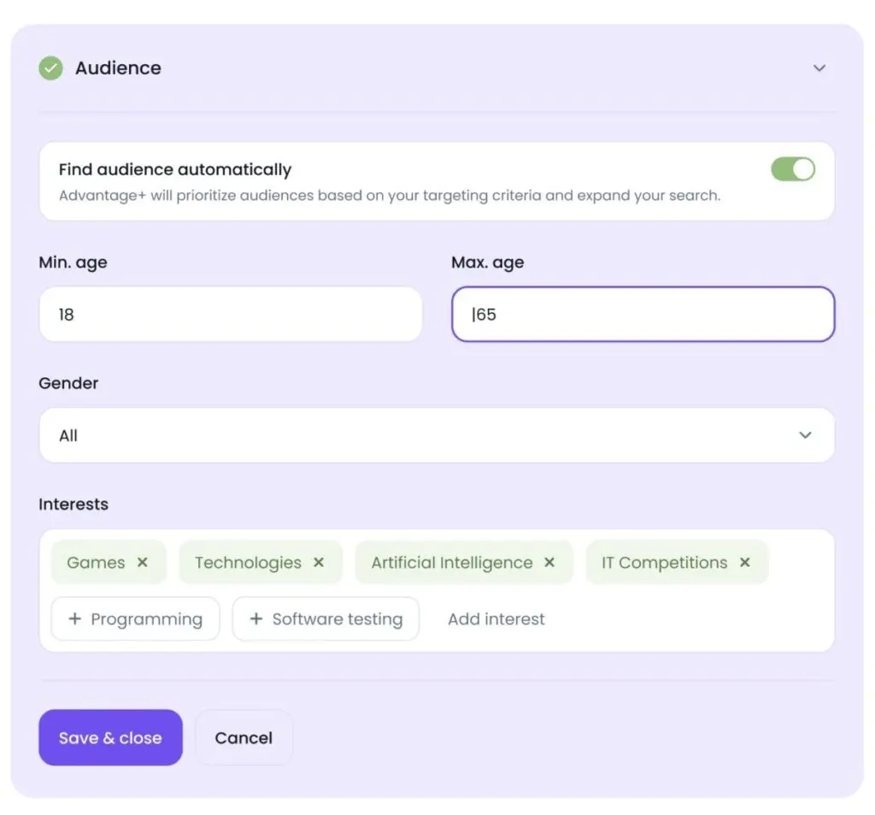
Task: Remove the IT Competitions interest tag
Action: [x=744, y=562]
